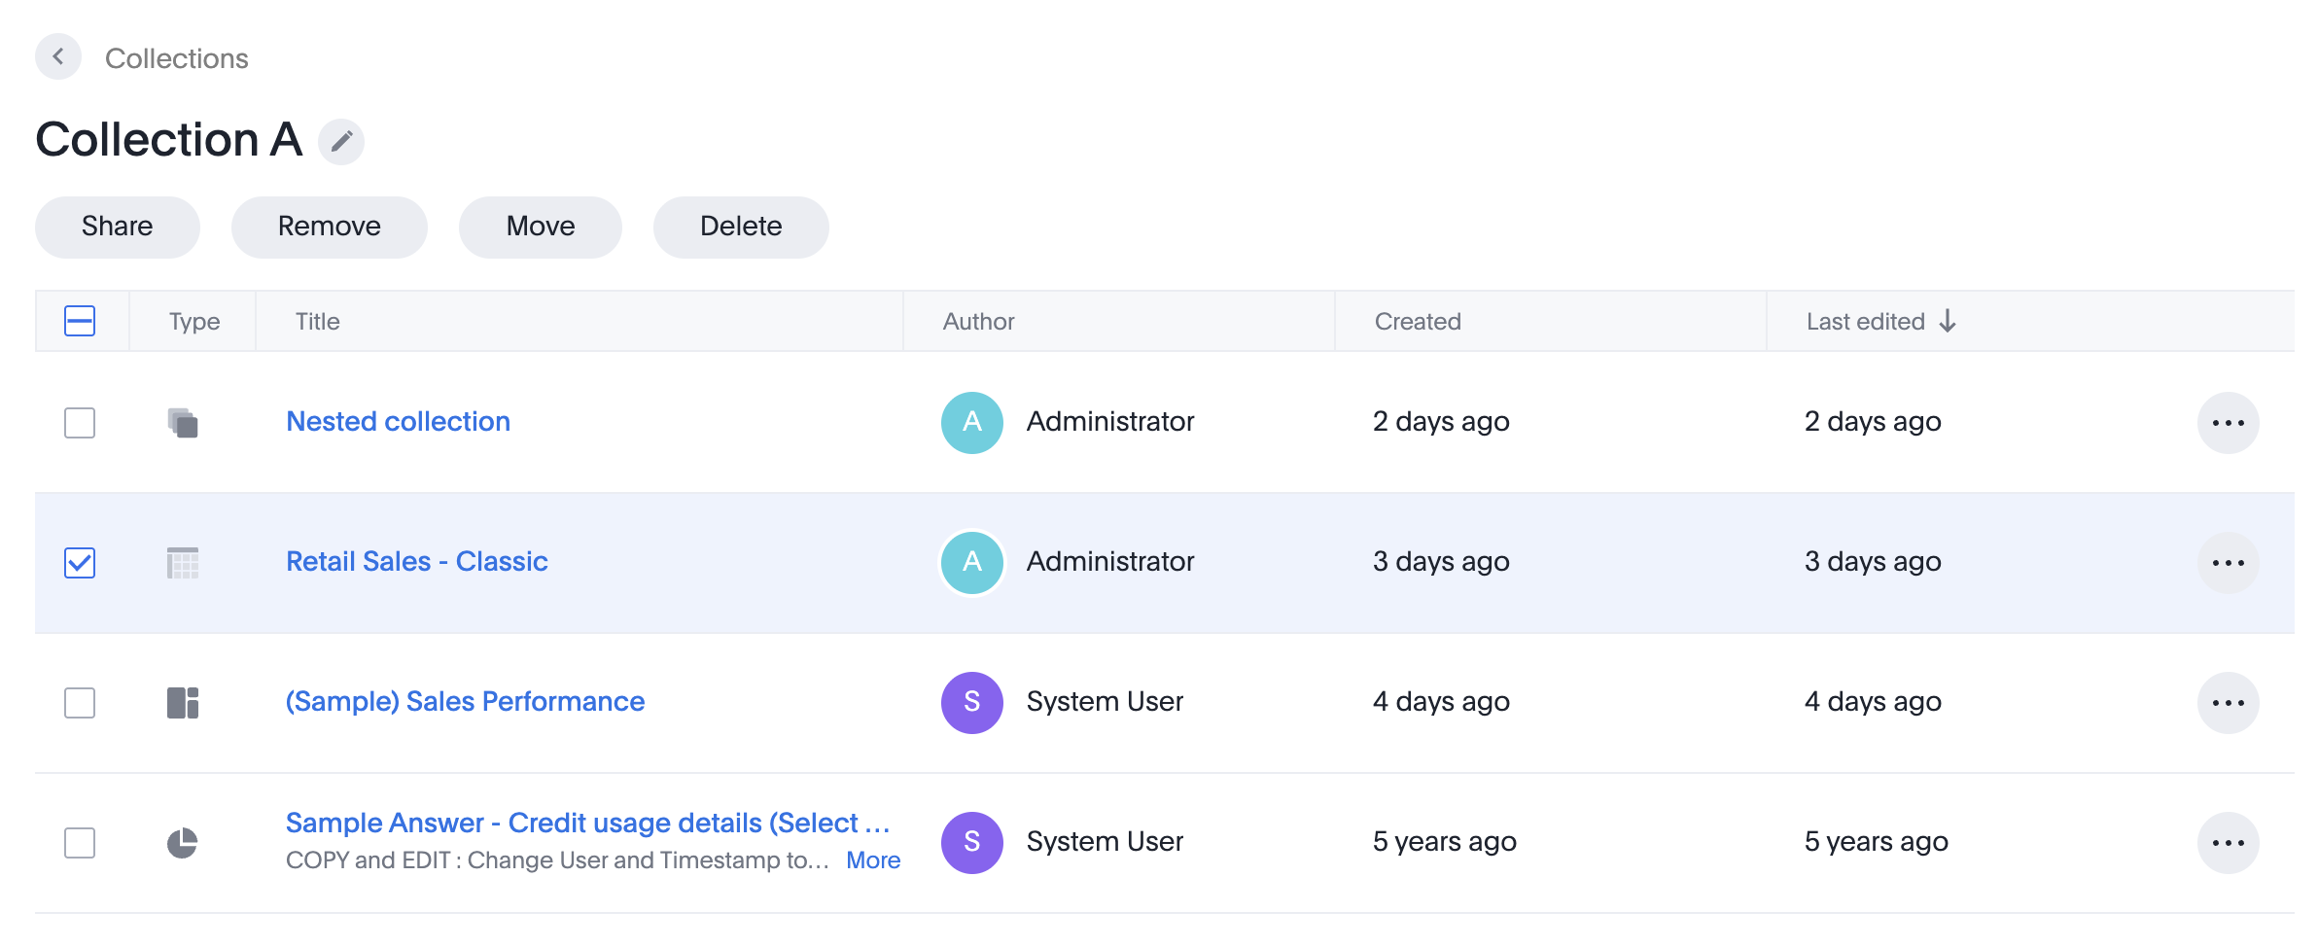Select the Nested collection row checkbox
This screenshot has width=2318, height=947.
pyautogui.click(x=80, y=423)
